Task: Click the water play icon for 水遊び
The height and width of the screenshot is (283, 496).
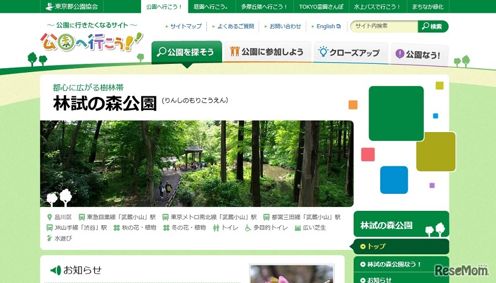Action: [x=50, y=238]
